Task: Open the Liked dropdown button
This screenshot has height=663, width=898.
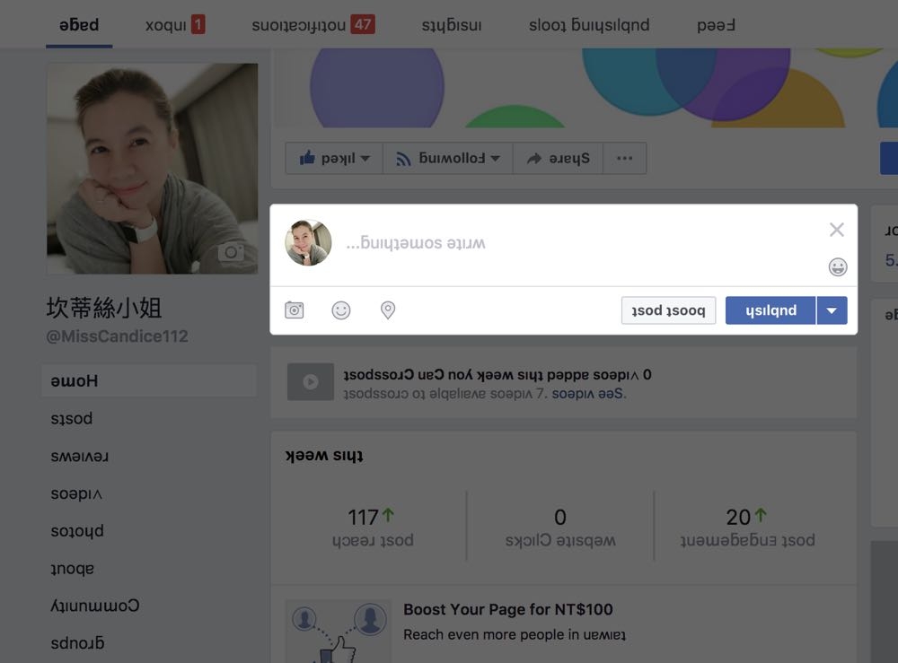Action: click(334, 158)
